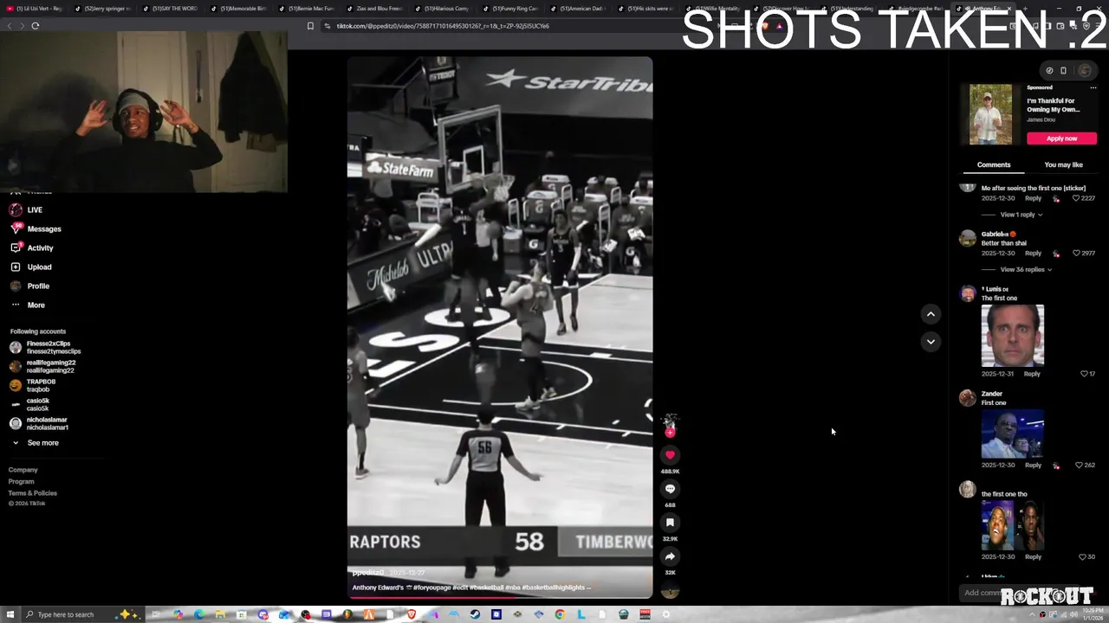Open Zander's comment sticker image

(x=1013, y=434)
